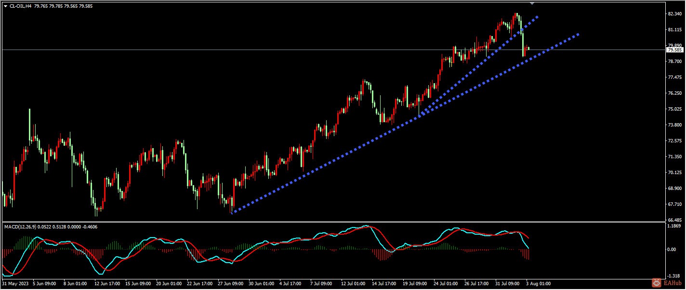686x290 pixels.
Task: Click the 75.025 price axis value
Action: (x=674, y=109)
